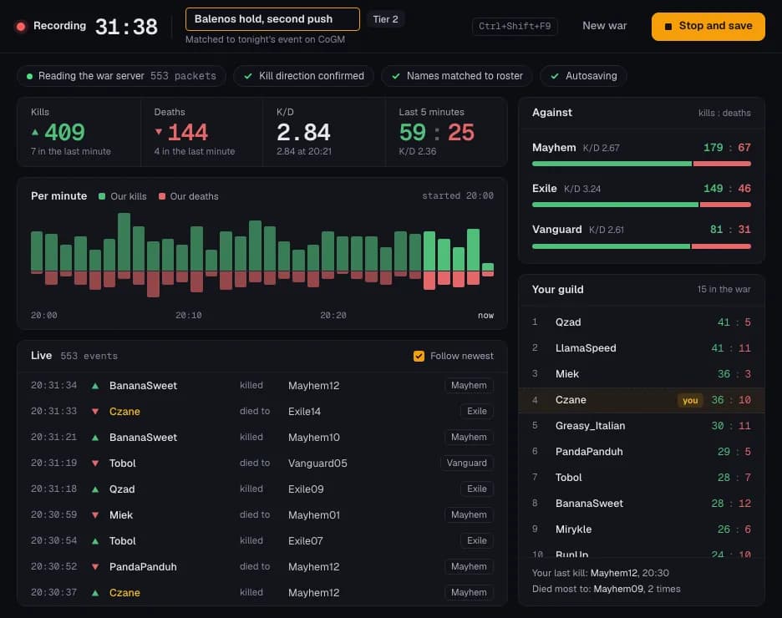
Task: Toggle the Follow newest checkbox
Action: (x=419, y=356)
